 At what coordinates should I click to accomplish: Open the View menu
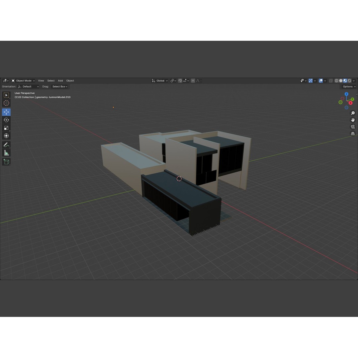(x=41, y=81)
